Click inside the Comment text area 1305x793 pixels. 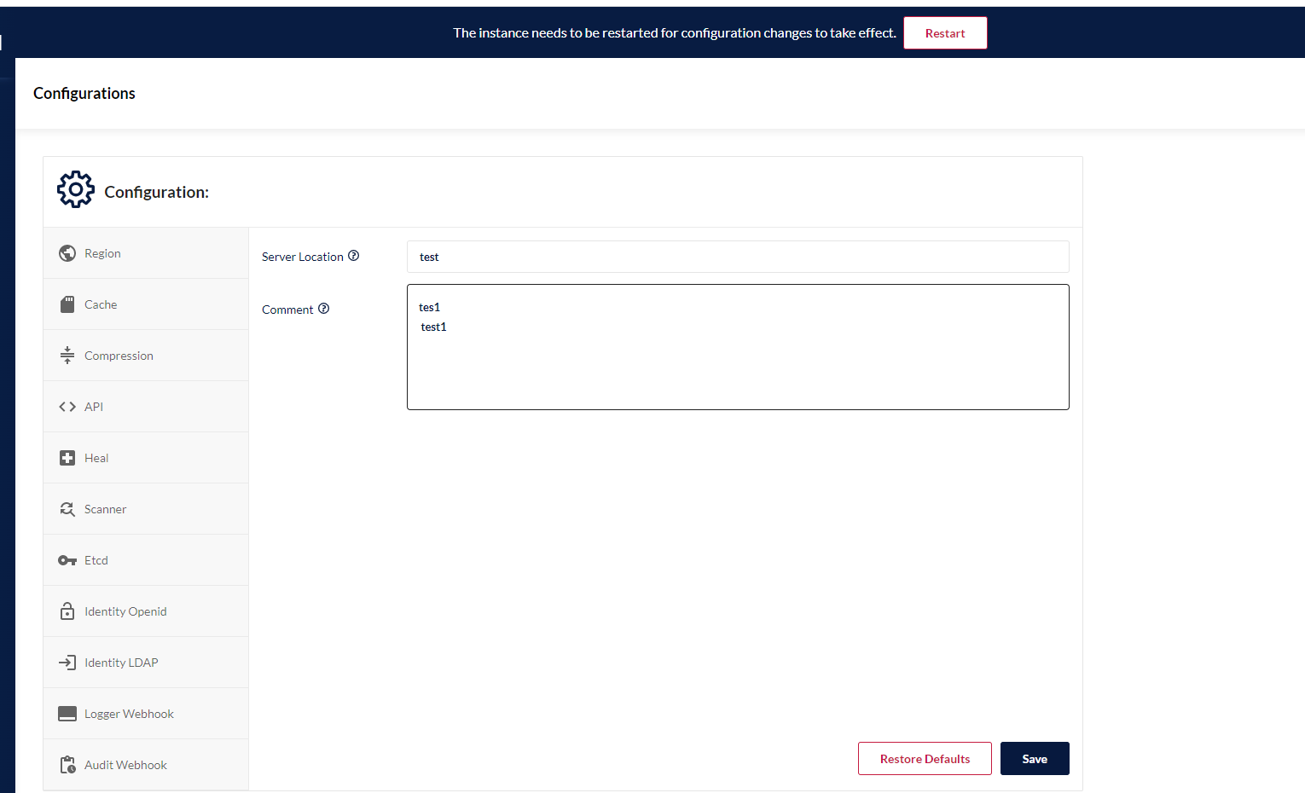(x=738, y=347)
